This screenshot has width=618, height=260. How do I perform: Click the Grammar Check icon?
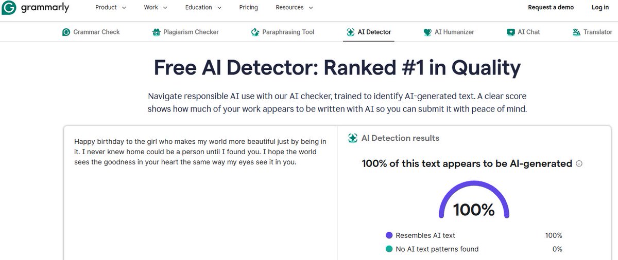(66, 32)
